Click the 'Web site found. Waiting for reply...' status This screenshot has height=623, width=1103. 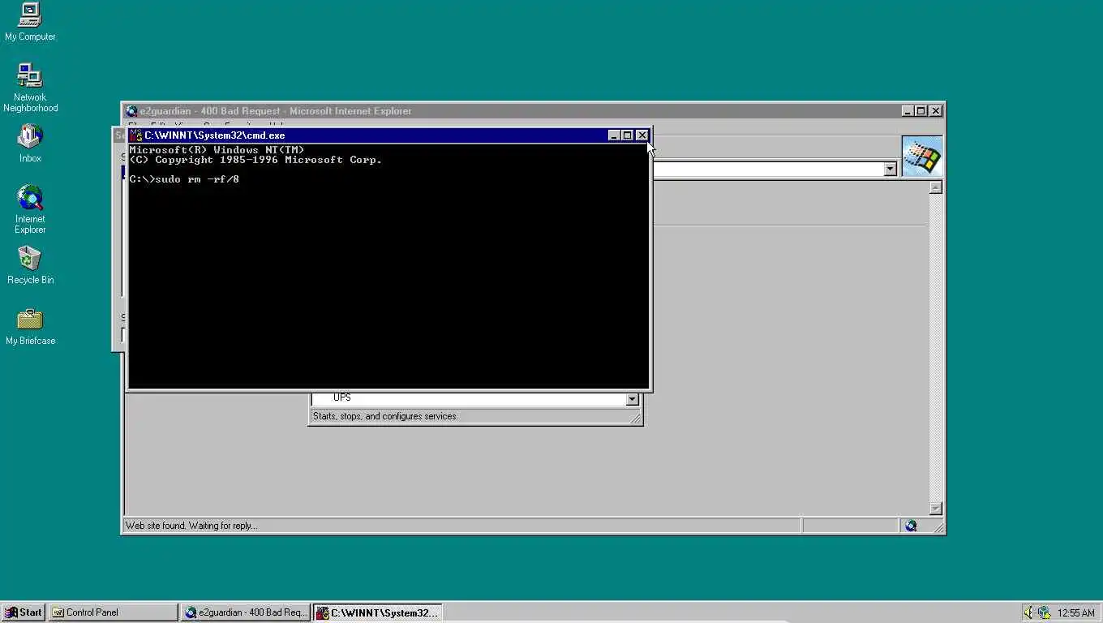coord(191,526)
